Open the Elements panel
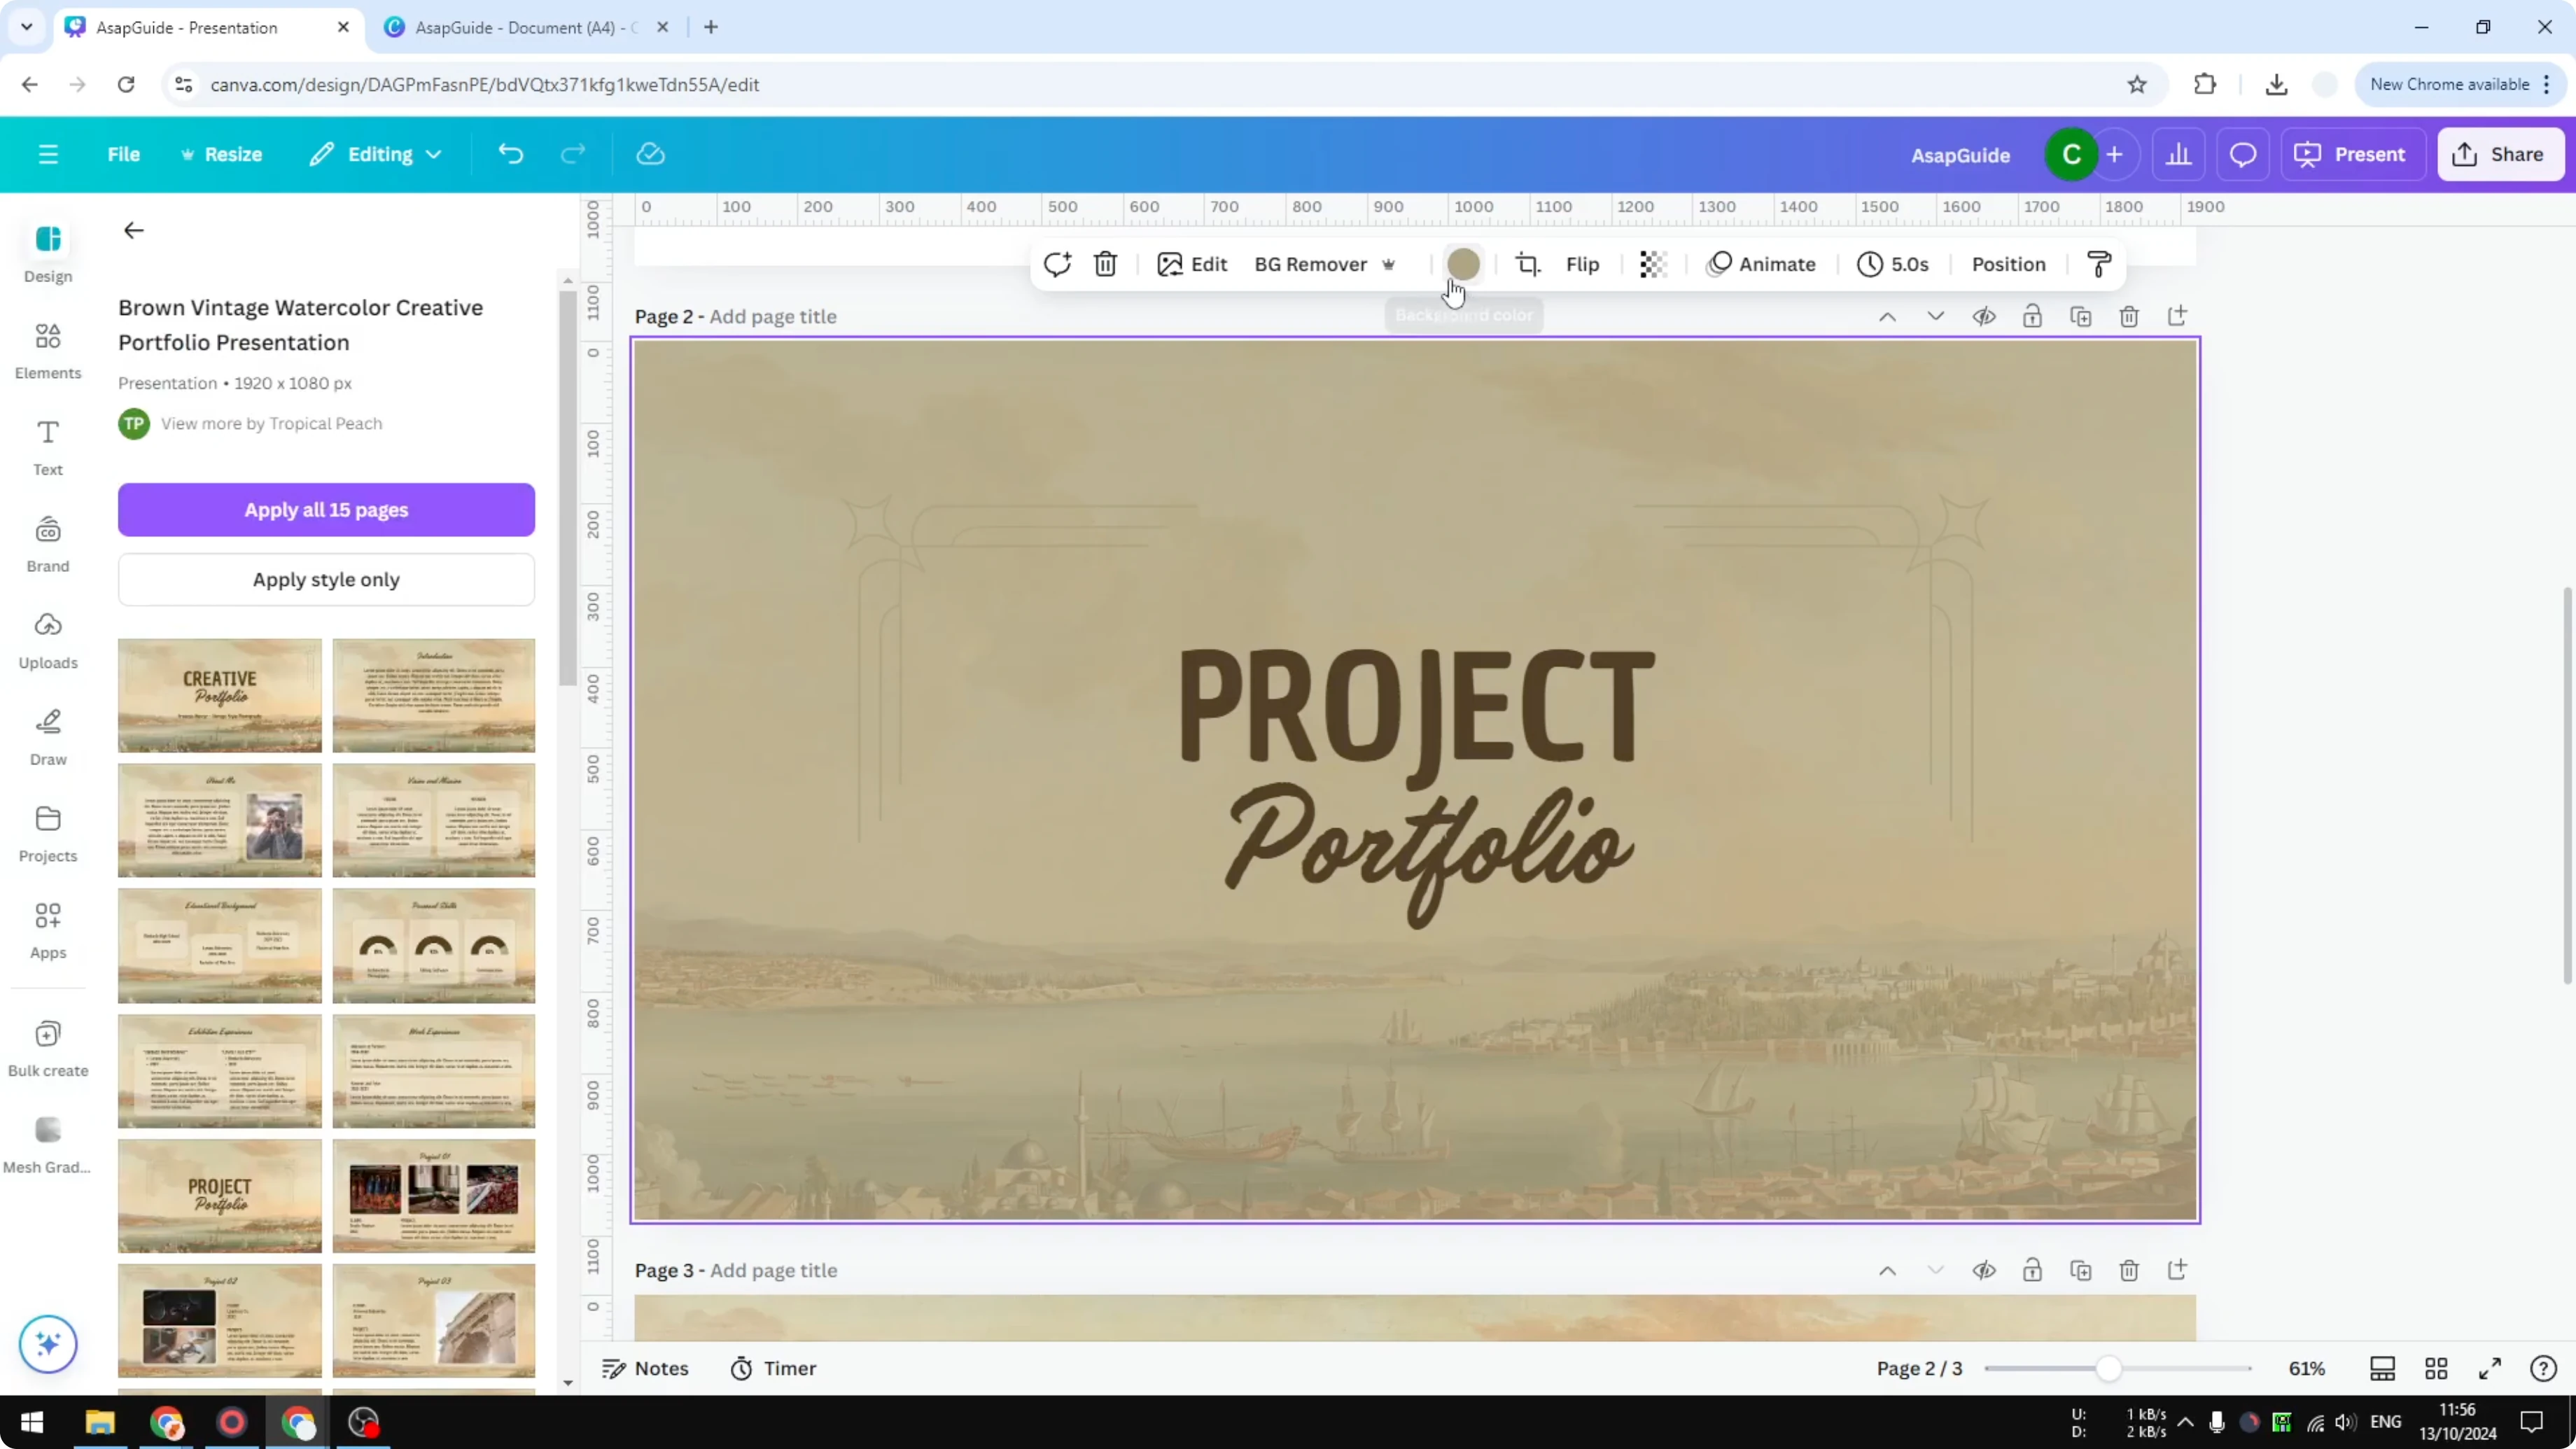Image resolution: width=2576 pixels, height=1449 pixels. (x=47, y=350)
